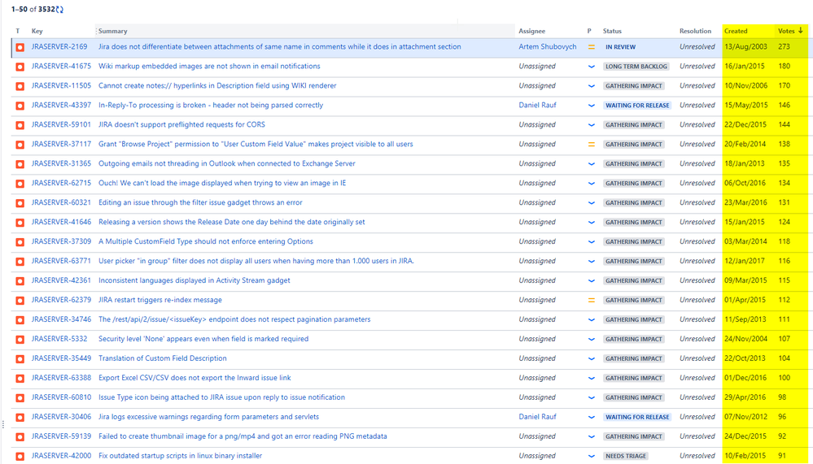The width and height of the screenshot is (813, 464).
Task: Click the bug icon in the JRASERVER-43397 row
Action: [20, 106]
